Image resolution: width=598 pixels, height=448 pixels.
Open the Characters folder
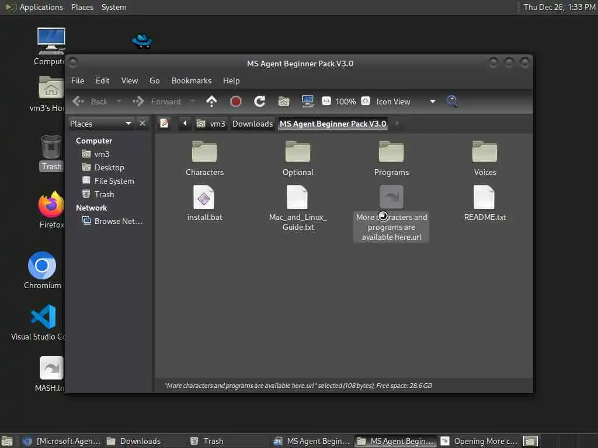pos(204,159)
